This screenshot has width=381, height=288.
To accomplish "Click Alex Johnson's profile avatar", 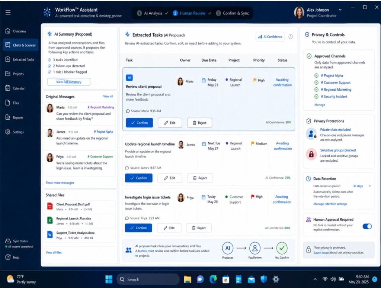I will click(x=299, y=13).
